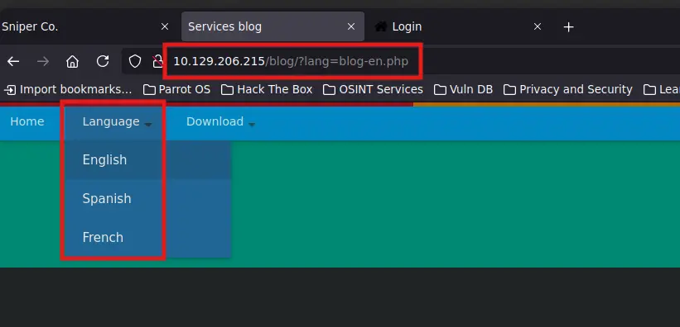
Task: Close the Services blog tab
Action: tap(351, 26)
